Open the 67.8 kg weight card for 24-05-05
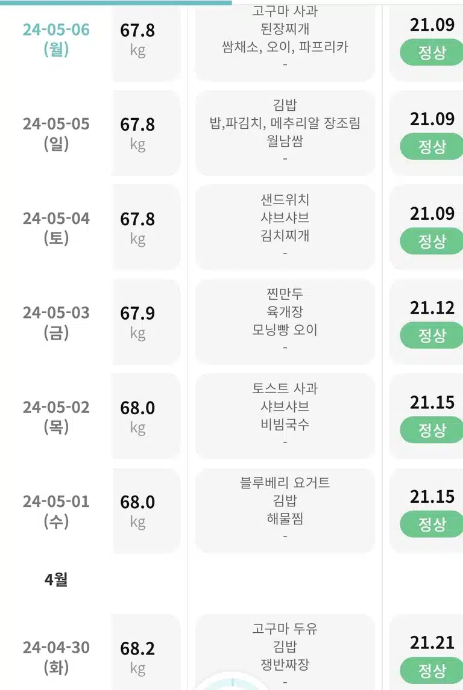Image resolution: width=463 pixels, height=690 pixels. click(146, 133)
